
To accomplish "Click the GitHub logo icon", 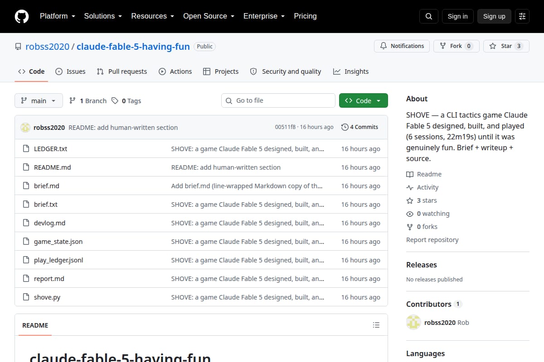I will [22, 16].
